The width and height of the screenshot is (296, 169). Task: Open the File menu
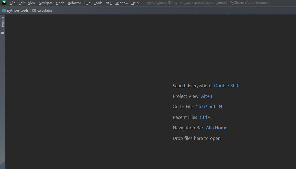click(x=13, y=3)
